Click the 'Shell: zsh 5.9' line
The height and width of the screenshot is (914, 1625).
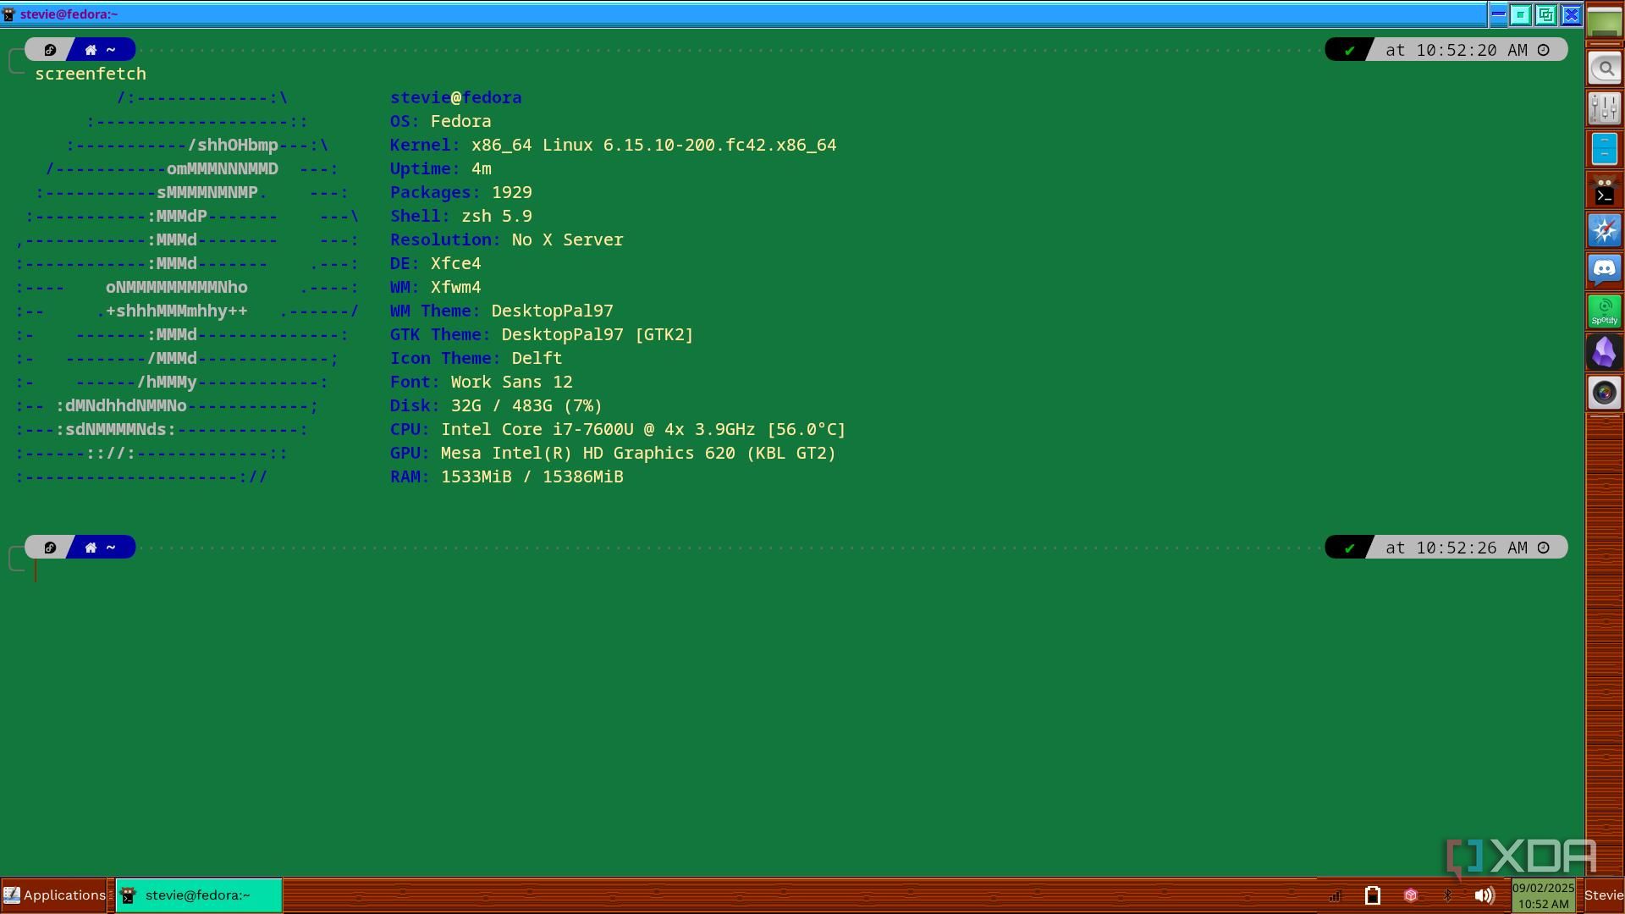point(461,216)
